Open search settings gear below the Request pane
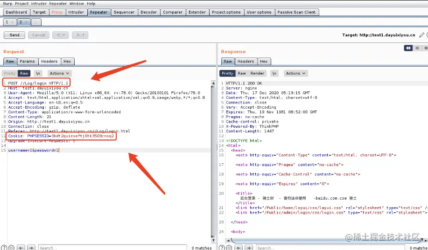 tap(11, 248)
